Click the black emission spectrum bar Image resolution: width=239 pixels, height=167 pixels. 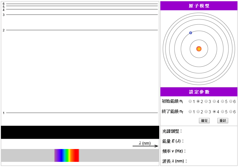(x=80, y=132)
